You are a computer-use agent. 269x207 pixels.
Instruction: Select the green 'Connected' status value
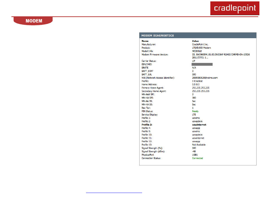tap(197, 158)
